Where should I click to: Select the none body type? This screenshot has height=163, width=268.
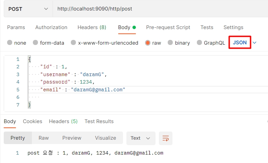(17, 43)
